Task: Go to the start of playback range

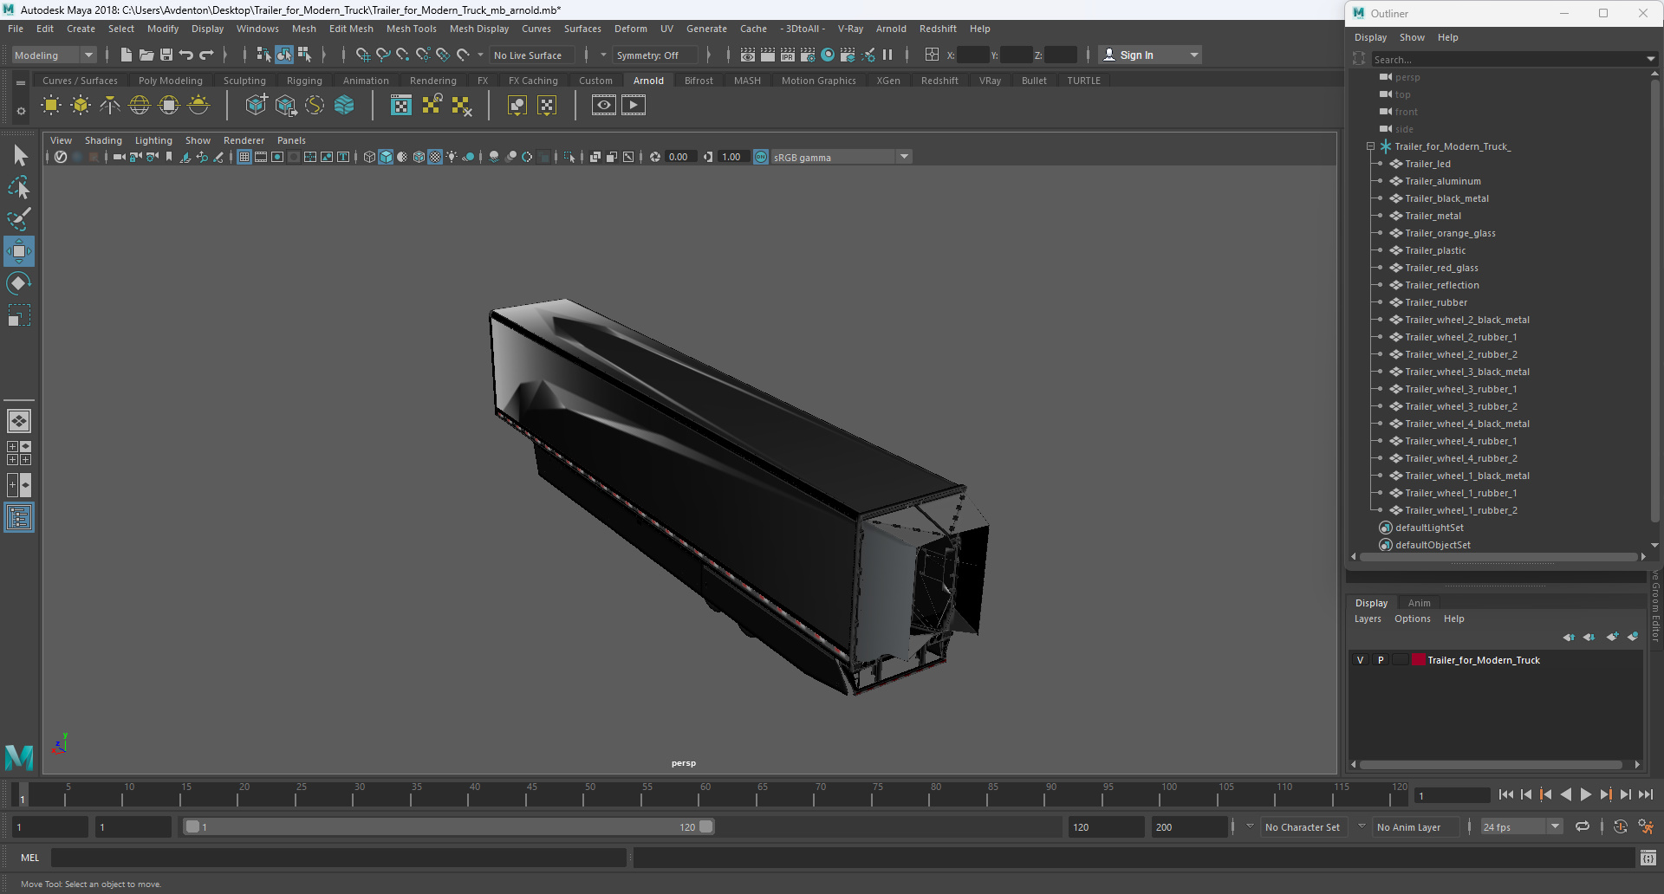Action: tap(1505, 794)
